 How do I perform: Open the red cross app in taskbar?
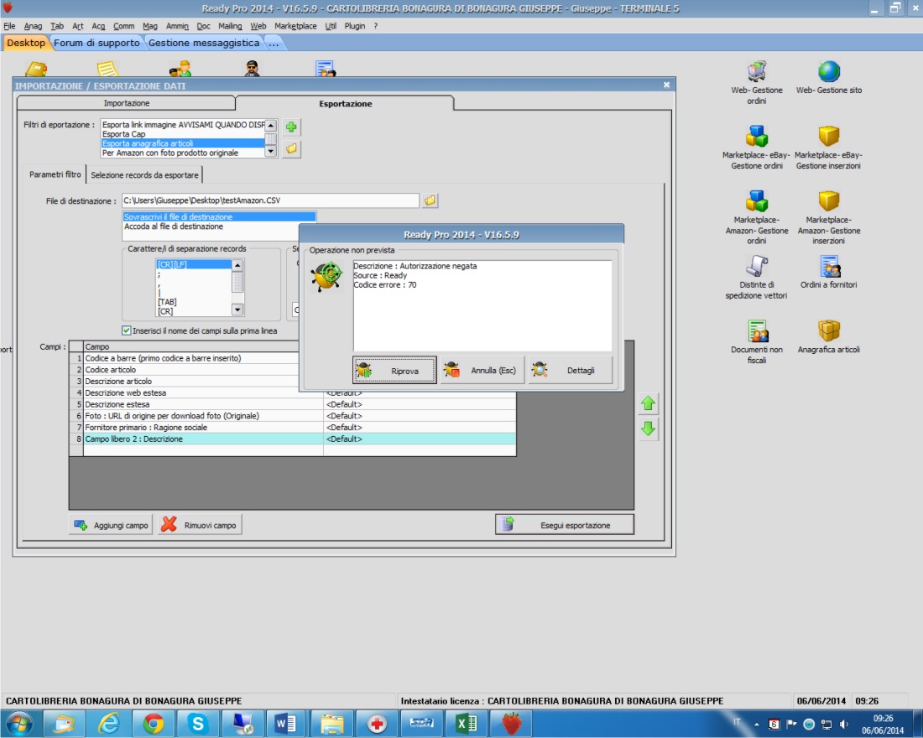[x=377, y=723]
